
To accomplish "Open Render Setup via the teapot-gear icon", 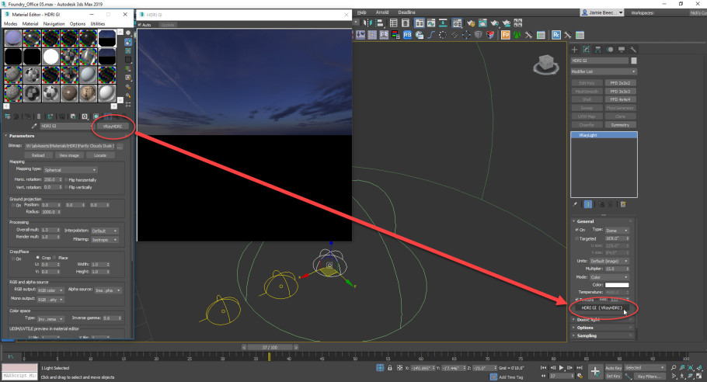I will [x=471, y=23].
